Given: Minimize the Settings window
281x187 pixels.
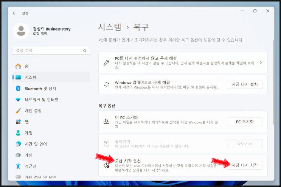Looking at the screenshot, I should (x=242, y=11).
